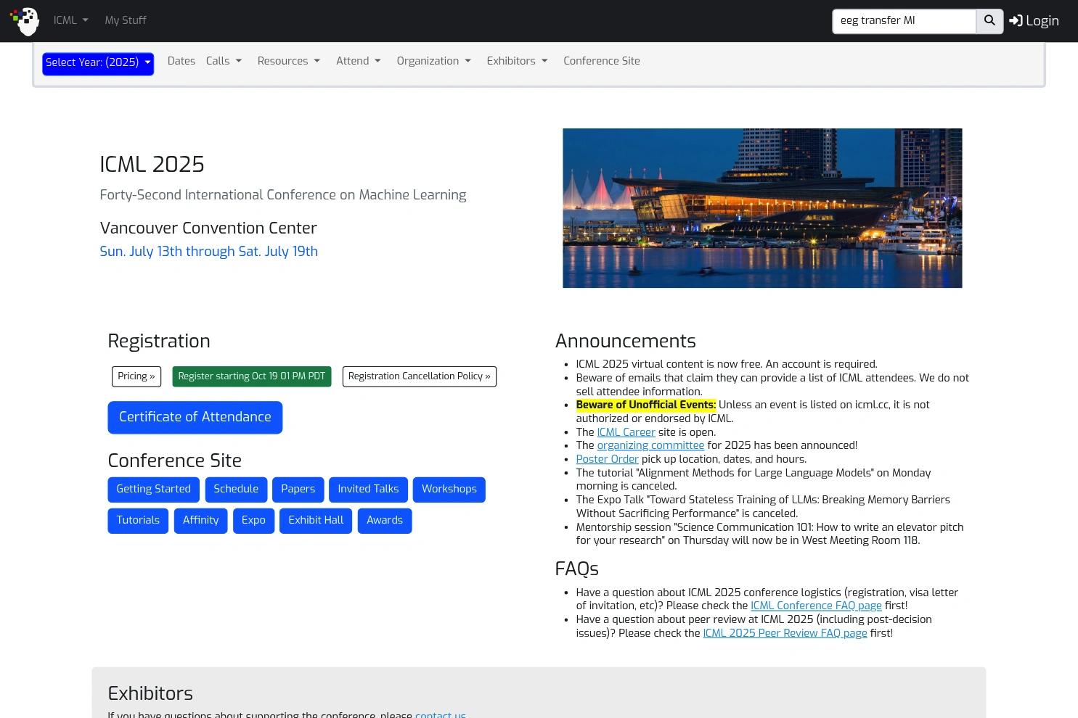Viewport: 1078px width, 718px height.
Task: Expand the Calls dropdown menu
Action: pyautogui.click(x=224, y=62)
